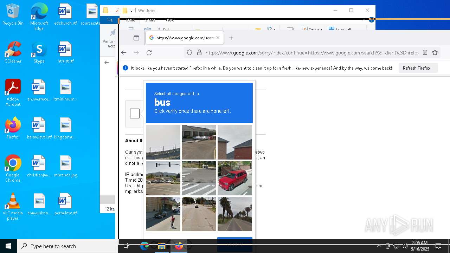Open Firefox View recent browsing icon
This screenshot has height=253, width=450.
coord(136,38)
